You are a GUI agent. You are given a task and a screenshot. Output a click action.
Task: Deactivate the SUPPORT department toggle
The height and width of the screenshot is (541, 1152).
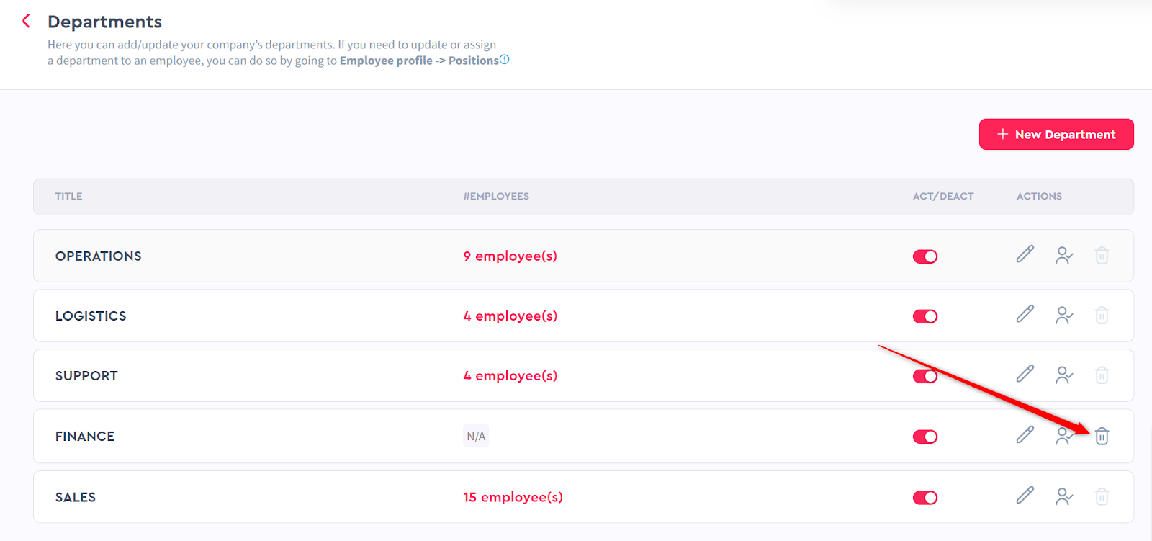pos(925,376)
